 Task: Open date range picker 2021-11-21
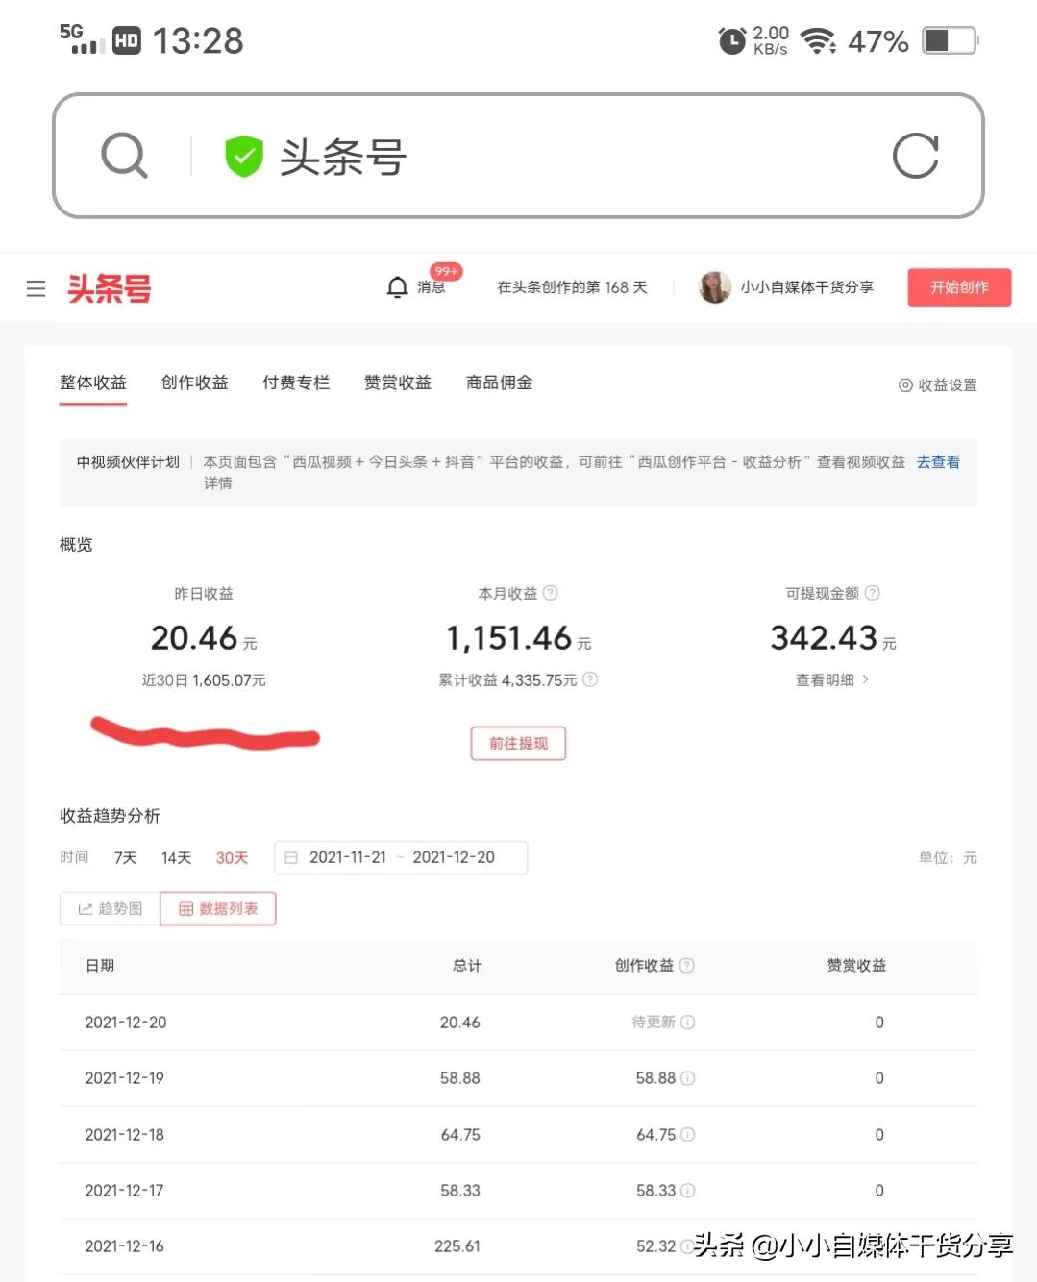click(401, 857)
